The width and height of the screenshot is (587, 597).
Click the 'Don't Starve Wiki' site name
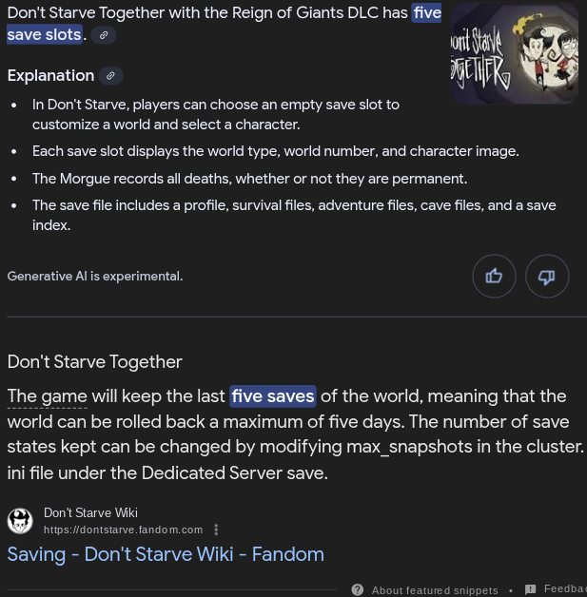(90, 512)
